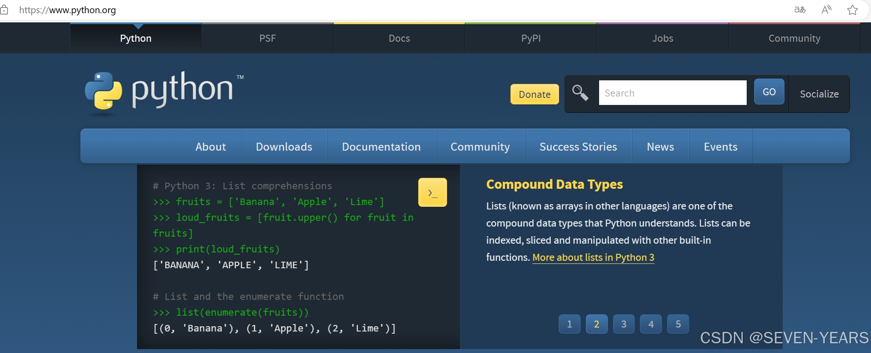This screenshot has height=353, width=871.
Task: Follow More about lists in Python 3 link
Action: (x=593, y=257)
